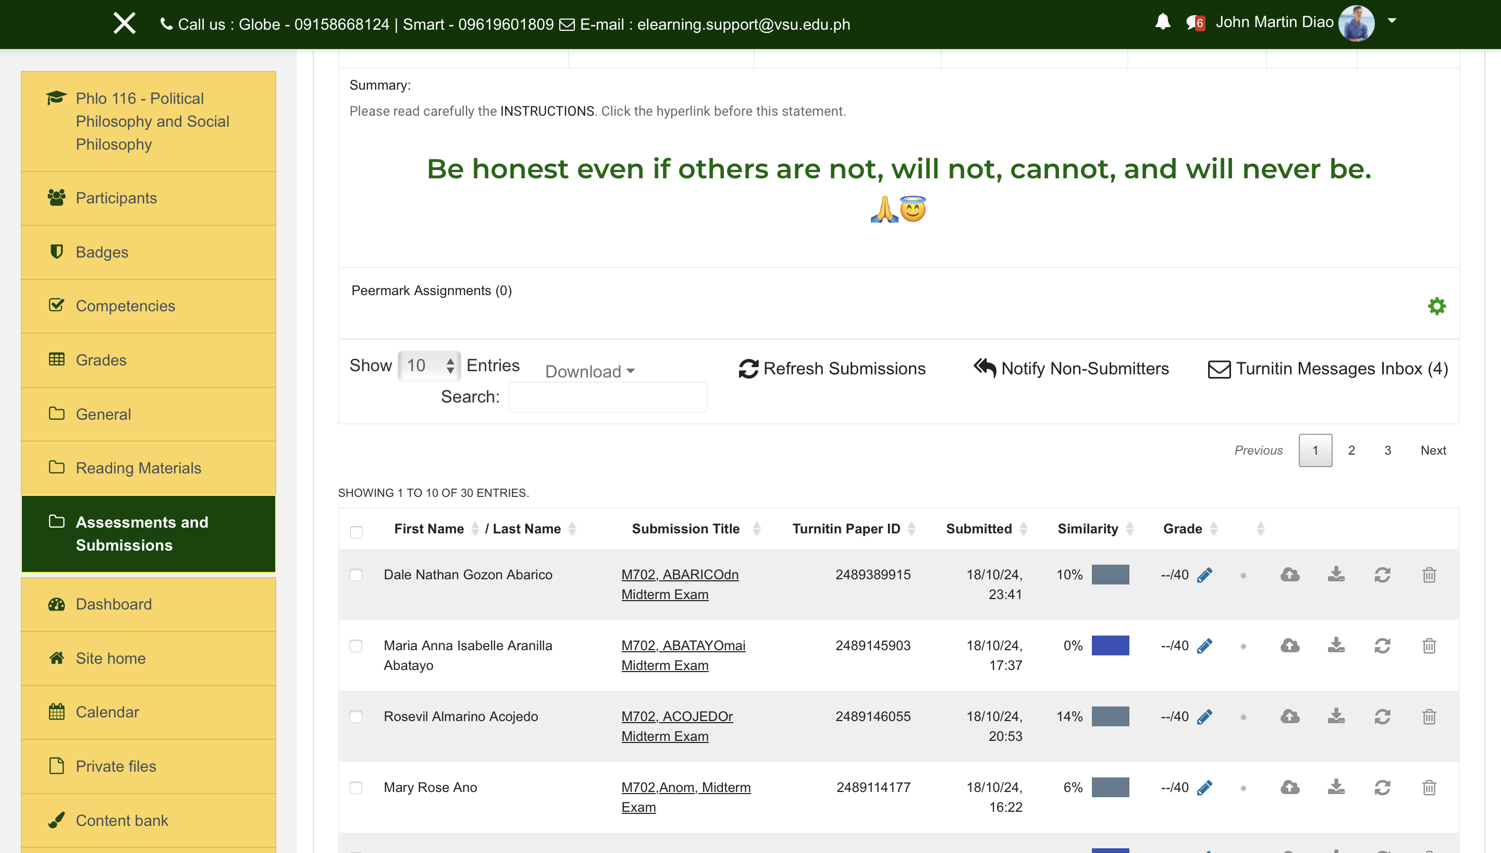Expand the Download dropdown menu
The width and height of the screenshot is (1501, 853).
(589, 371)
